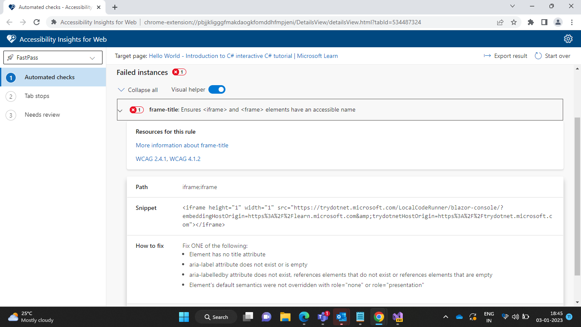Open Microsoft Teams from the taskbar
Image resolution: width=581 pixels, height=327 pixels.
[322, 317]
